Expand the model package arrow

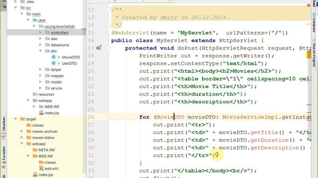[40, 82]
